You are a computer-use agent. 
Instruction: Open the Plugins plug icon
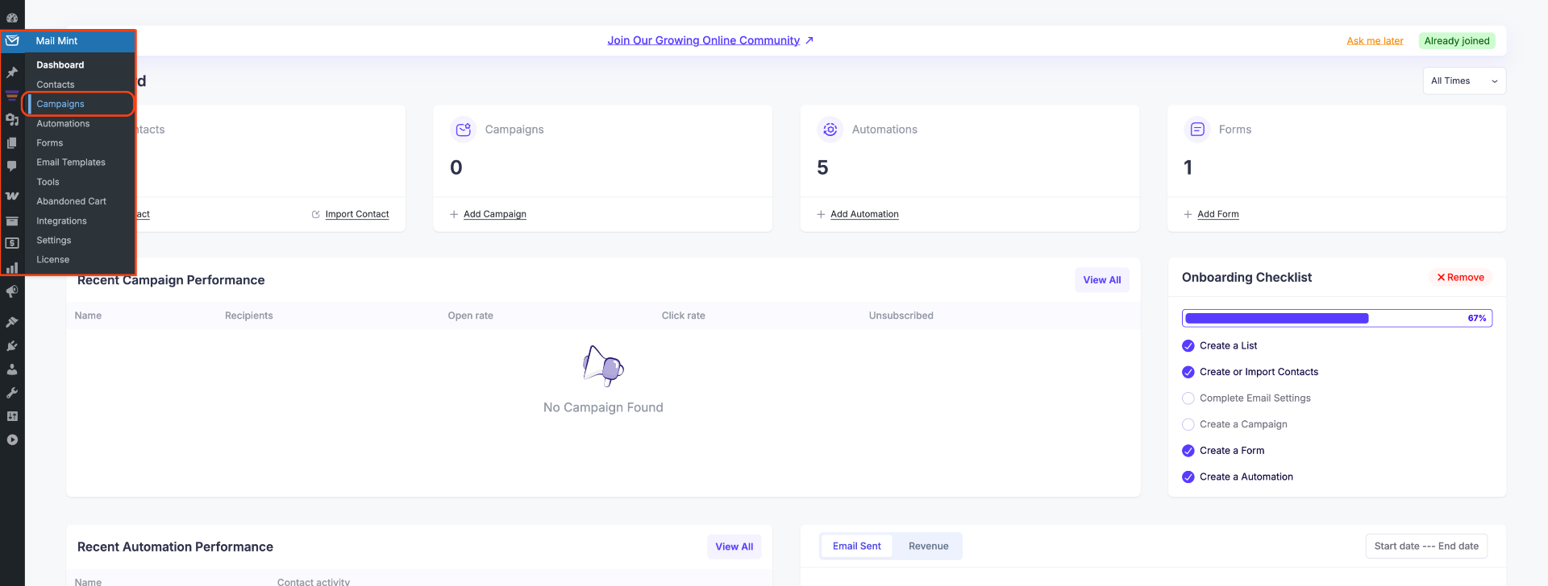pos(12,346)
